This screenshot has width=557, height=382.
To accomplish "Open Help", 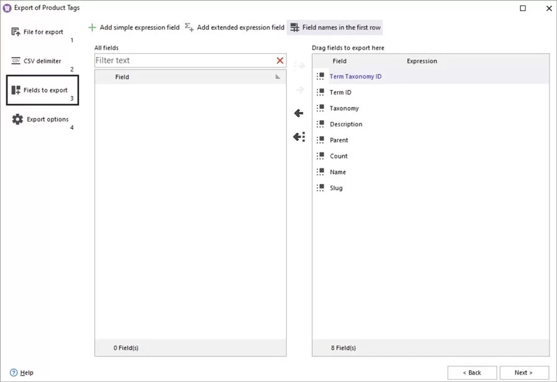I will [25, 372].
